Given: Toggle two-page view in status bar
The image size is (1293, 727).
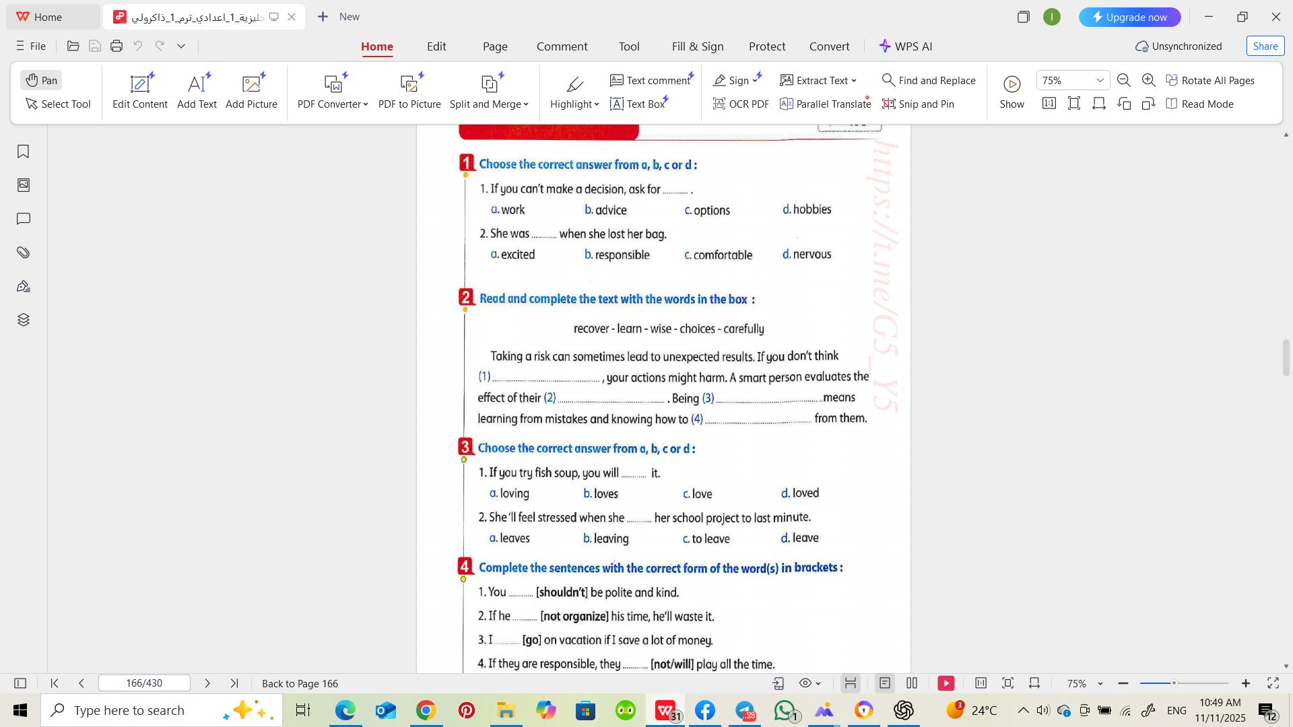Looking at the screenshot, I should 912,683.
